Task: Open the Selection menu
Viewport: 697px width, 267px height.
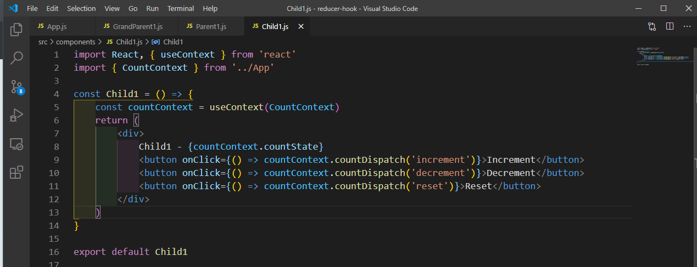Action: pos(81,8)
